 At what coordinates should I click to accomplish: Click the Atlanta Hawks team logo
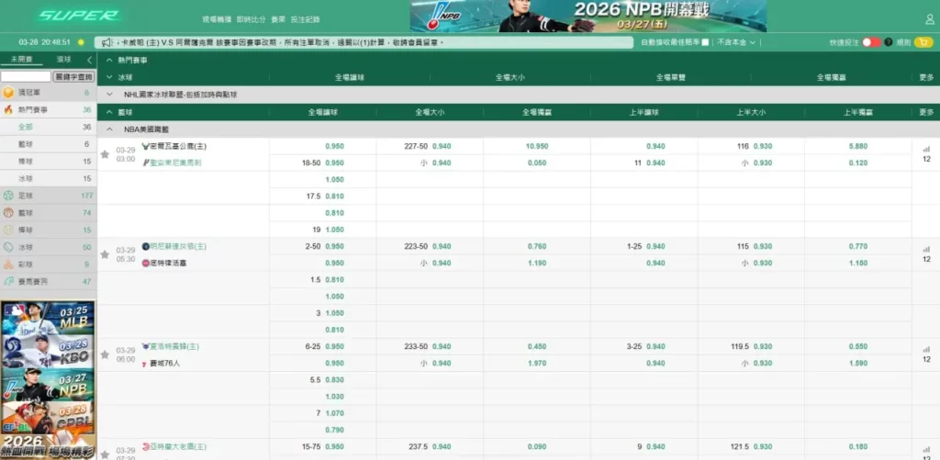click(x=145, y=447)
